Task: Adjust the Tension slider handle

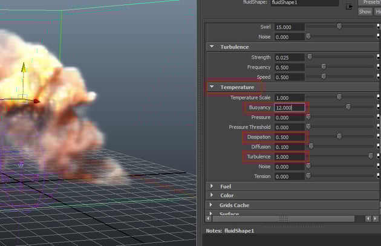Action: [x=308, y=175]
